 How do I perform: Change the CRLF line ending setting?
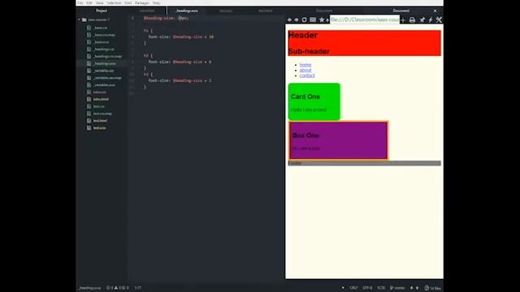(353, 288)
